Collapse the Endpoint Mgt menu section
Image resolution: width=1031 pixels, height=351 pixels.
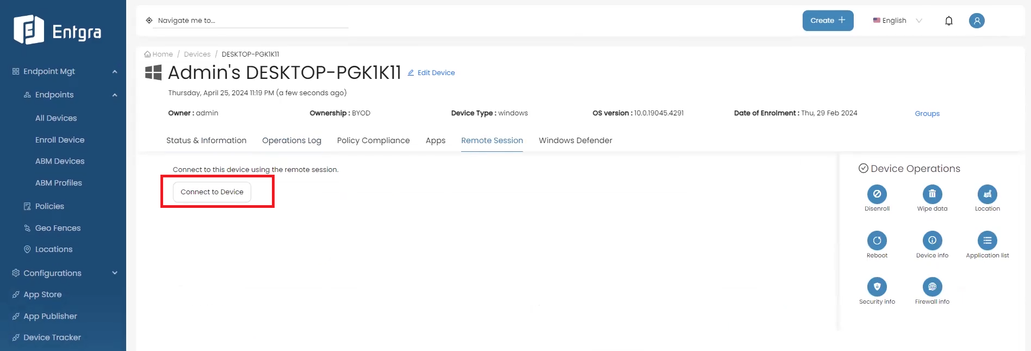coord(115,71)
